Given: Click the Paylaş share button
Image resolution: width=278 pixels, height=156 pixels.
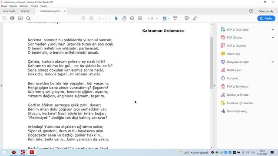Looking at the screenshot, I should pos(266,18).
